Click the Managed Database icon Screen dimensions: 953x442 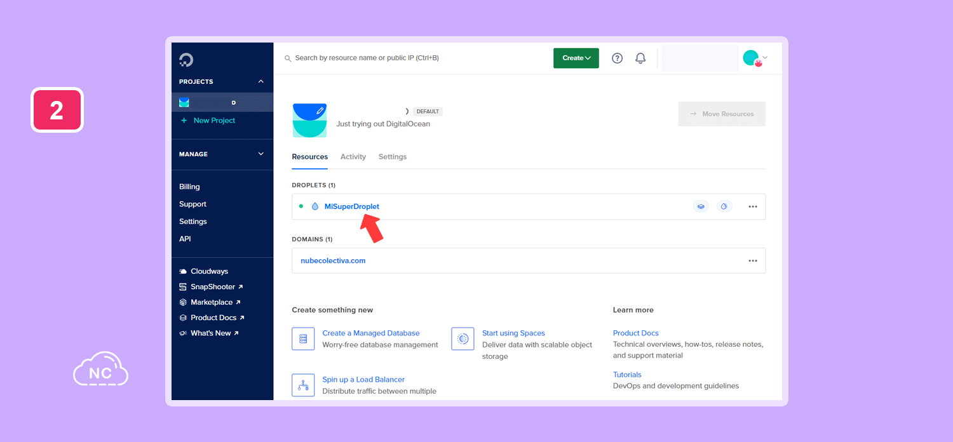click(303, 338)
